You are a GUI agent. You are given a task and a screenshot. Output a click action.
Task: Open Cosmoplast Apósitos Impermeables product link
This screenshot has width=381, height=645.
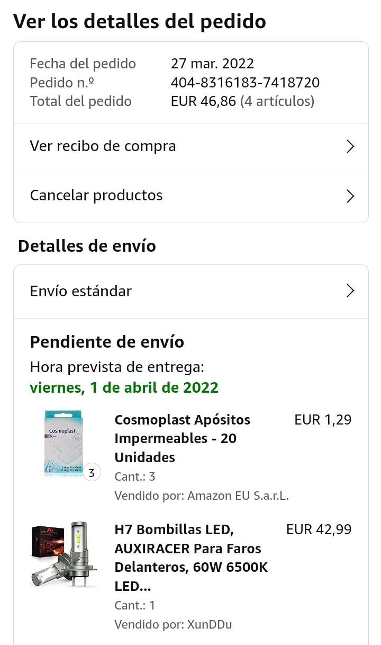(183, 438)
